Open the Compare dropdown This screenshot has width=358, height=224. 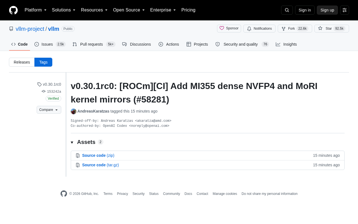[x=49, y=110]
